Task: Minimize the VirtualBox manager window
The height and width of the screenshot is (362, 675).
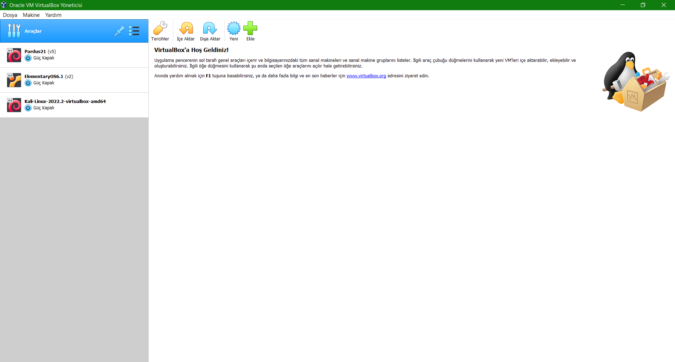Action: (x=623, y=5)
